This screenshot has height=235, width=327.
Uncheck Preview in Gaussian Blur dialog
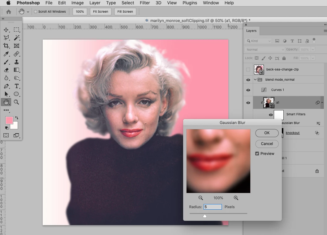[x=257, y=153]
